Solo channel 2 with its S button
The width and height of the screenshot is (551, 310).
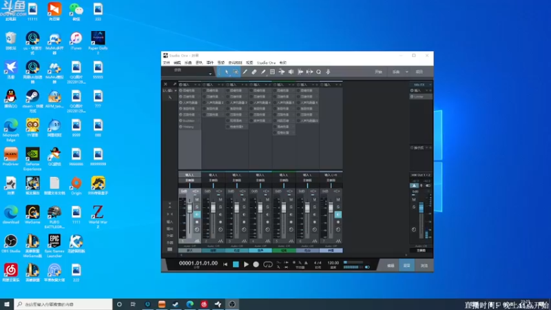pos(220,207)
